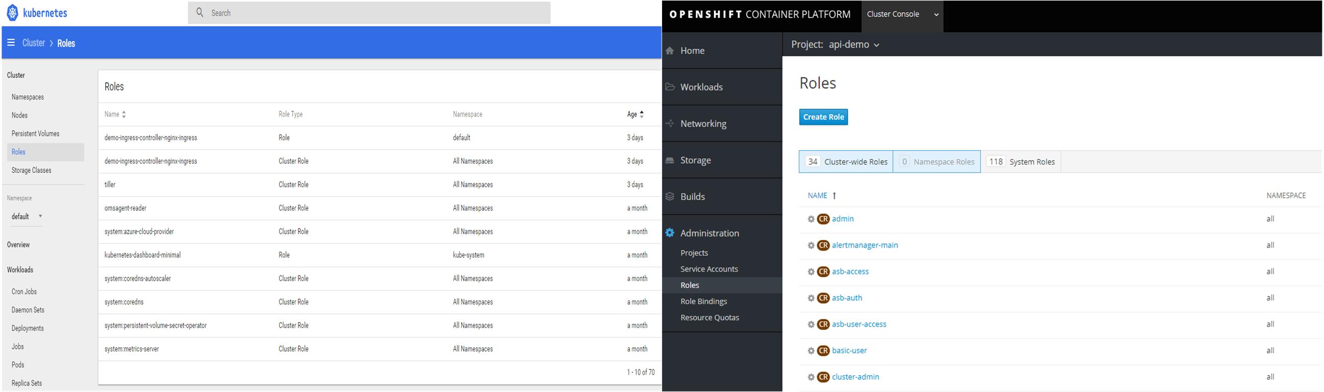The width and height of the screenshot is (1324, 392).
Task: Click the search magnifier icon in Kubernetes dashboard
Action: (199, 12)
